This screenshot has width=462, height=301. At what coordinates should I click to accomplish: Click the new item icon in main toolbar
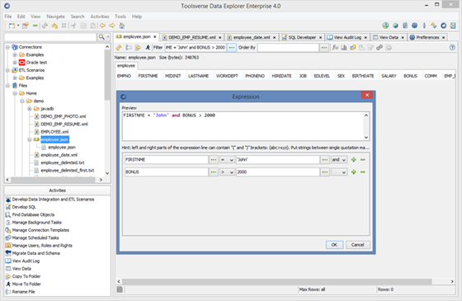tap(12, 26)
